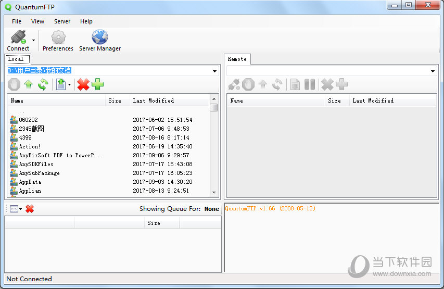444x289 pixels.
Task: Click the 060202 folder icon
Action: pos(14,120)
